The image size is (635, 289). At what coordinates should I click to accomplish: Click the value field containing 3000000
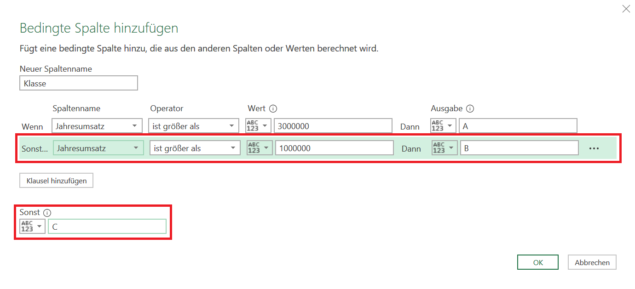click(x=333, y=126)
